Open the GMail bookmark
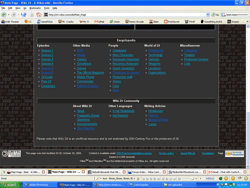This screenshot has height=188, width=250. click(x=99, y=22)
